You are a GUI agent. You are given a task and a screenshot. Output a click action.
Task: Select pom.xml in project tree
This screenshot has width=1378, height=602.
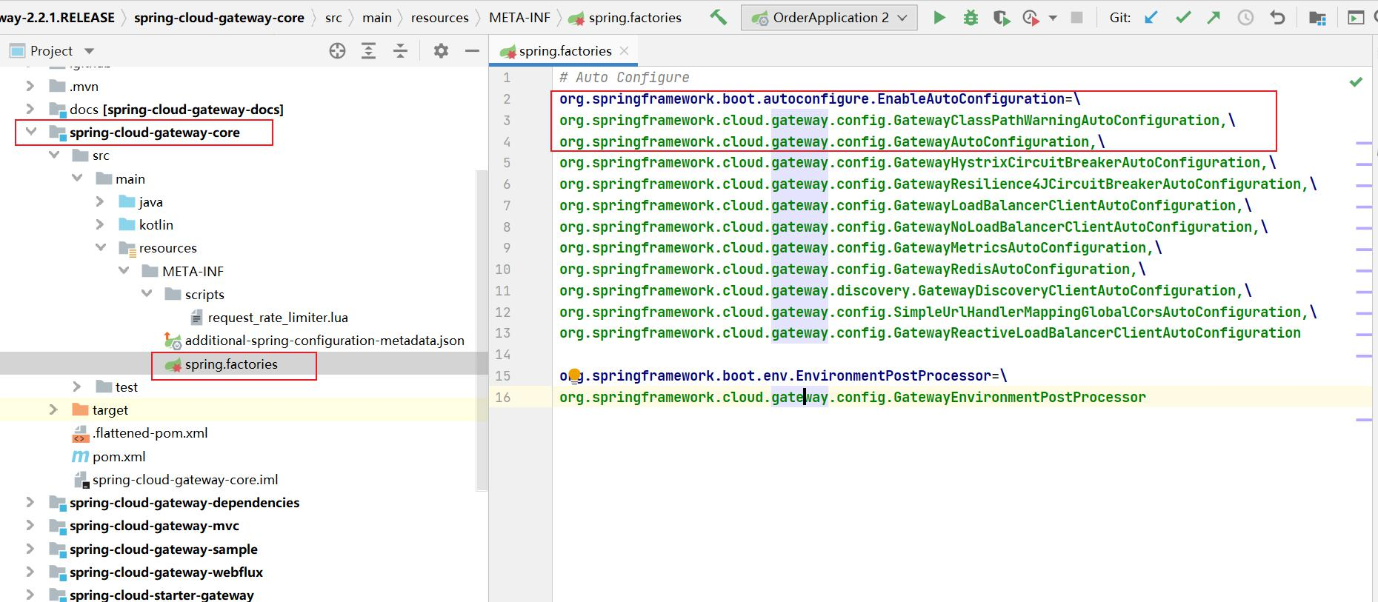coord(119,456)
